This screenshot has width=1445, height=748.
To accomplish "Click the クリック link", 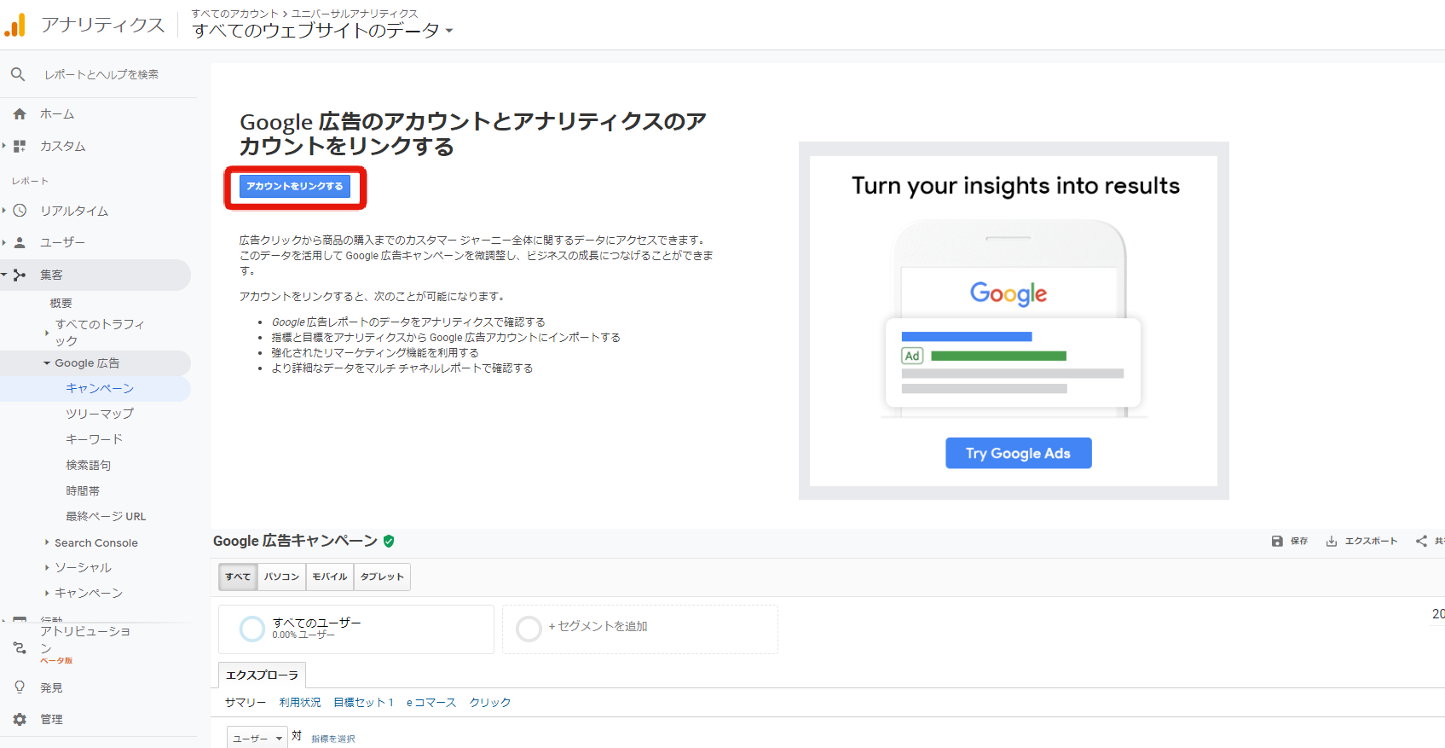I will (490, 702).
